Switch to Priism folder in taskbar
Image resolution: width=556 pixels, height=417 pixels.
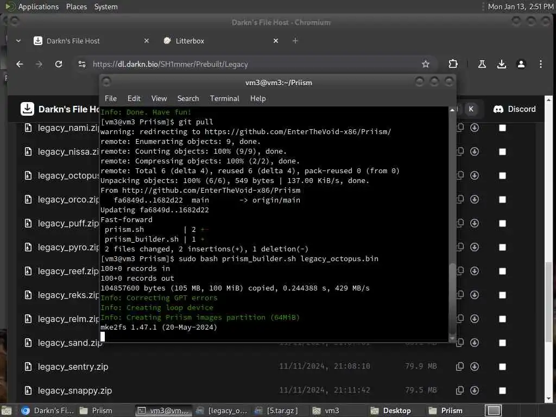(96, 410)
